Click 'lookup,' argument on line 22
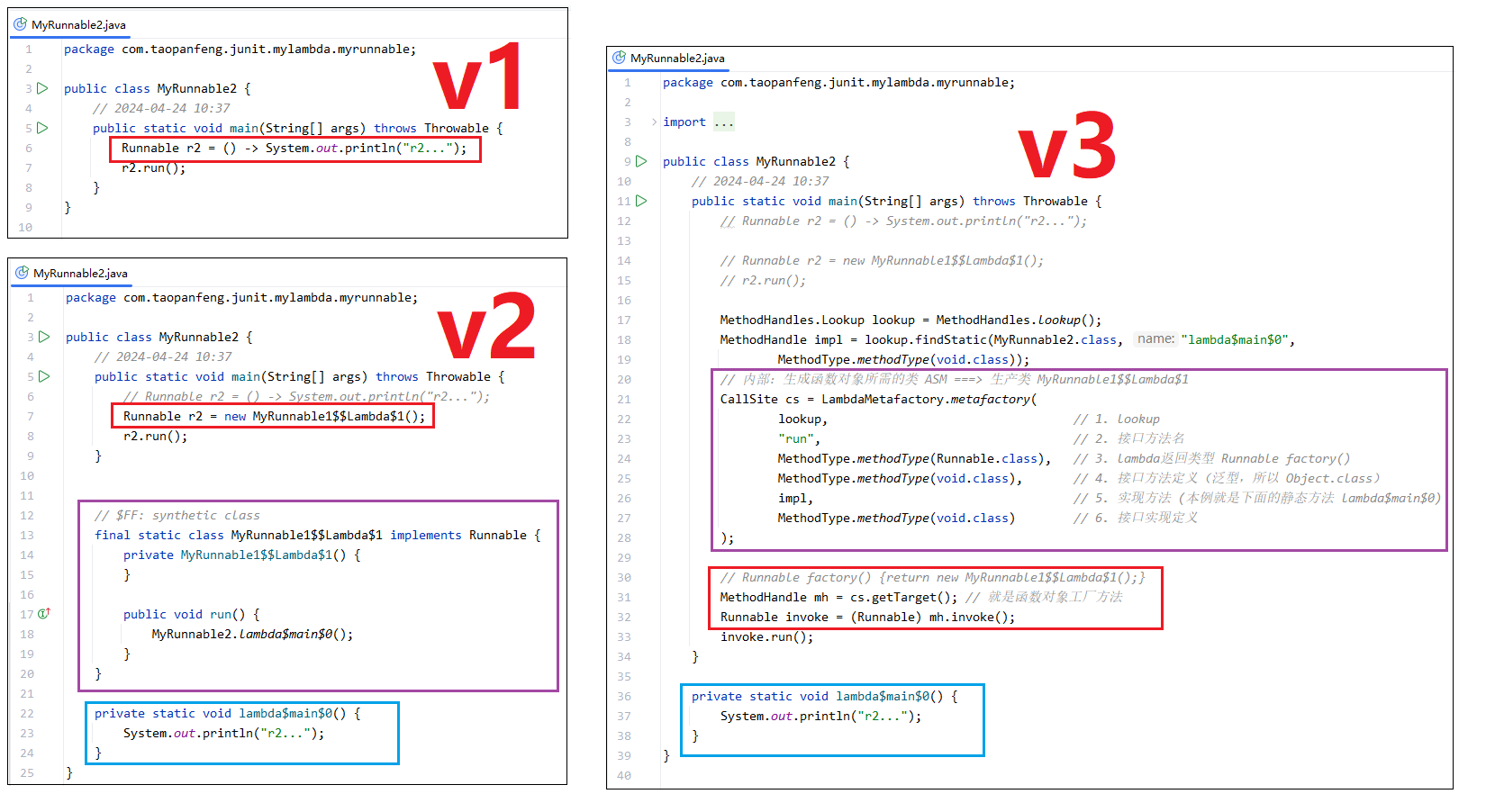 [802, 420]
